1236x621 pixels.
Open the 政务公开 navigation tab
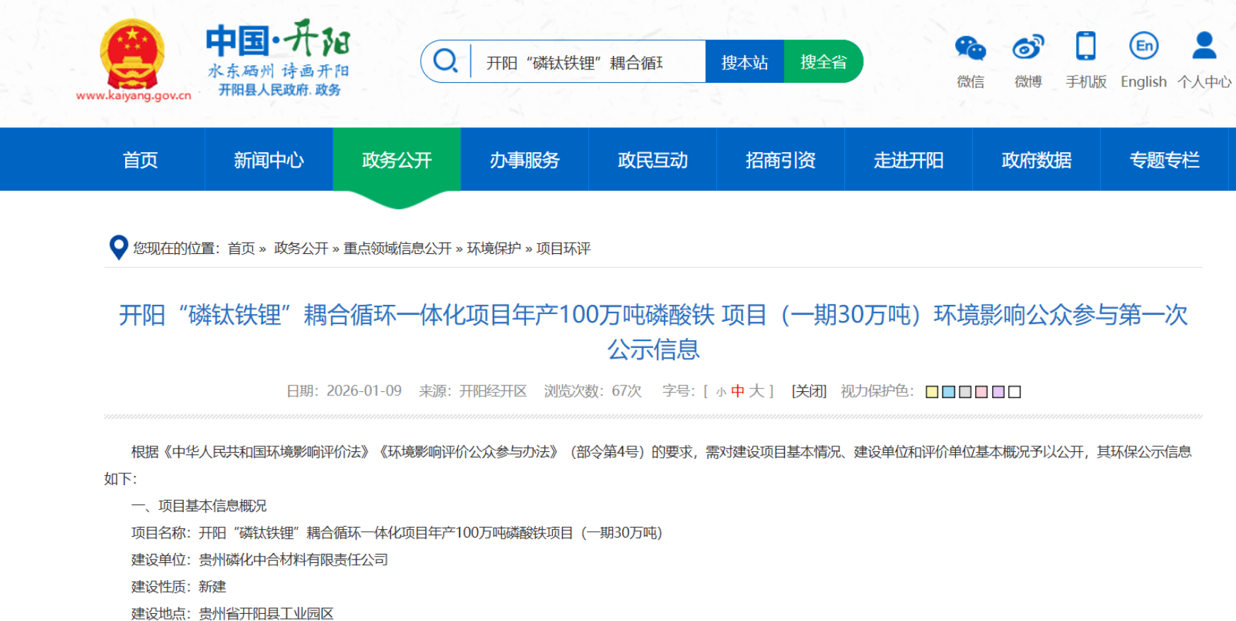[397, 160]
